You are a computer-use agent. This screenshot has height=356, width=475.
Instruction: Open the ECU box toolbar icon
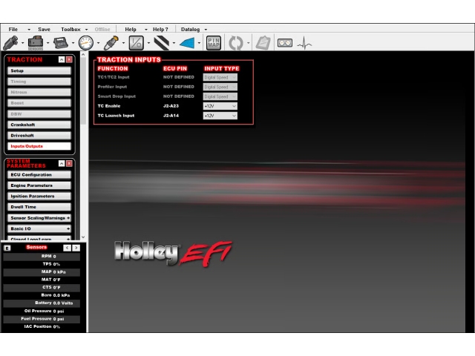[61, 43]
